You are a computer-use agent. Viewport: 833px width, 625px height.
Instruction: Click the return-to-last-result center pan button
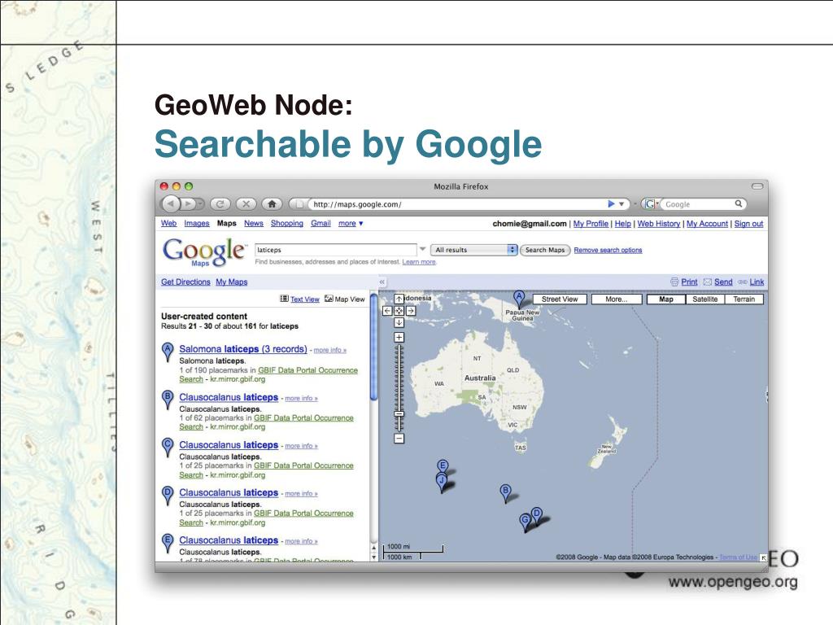coord(399,311)
